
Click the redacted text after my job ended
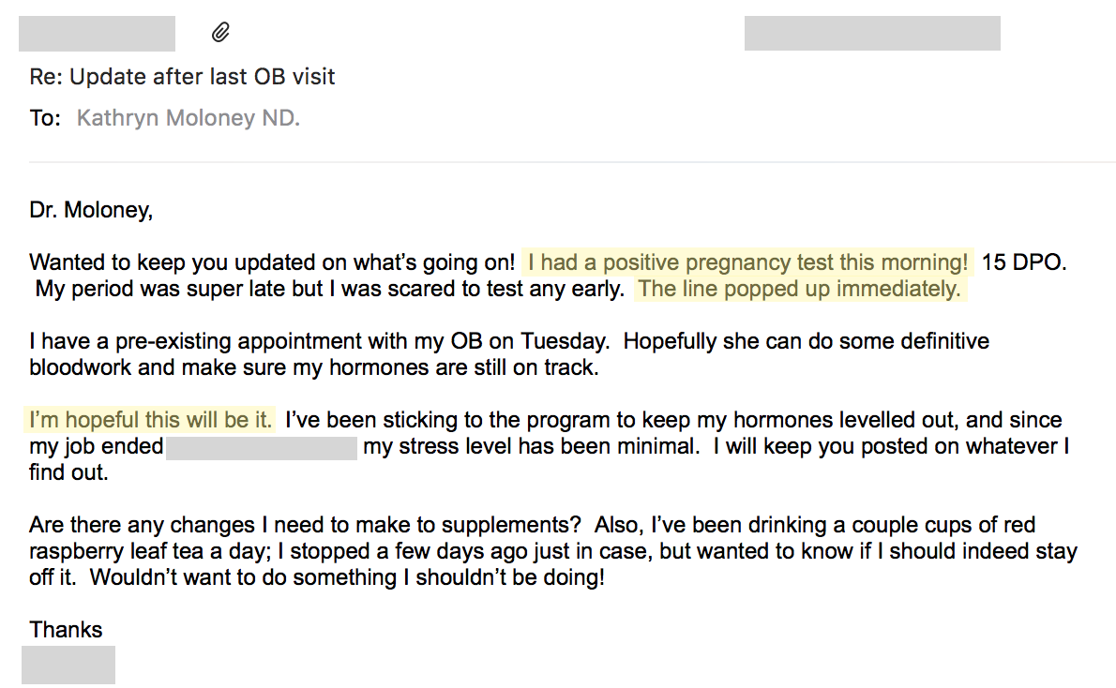pos(262,448)
